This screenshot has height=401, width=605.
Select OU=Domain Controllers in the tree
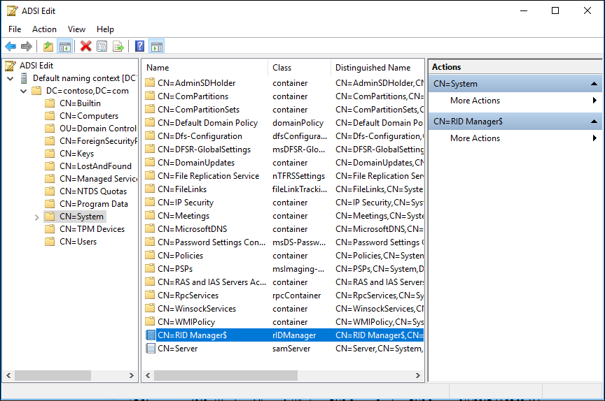coord(97,129)
